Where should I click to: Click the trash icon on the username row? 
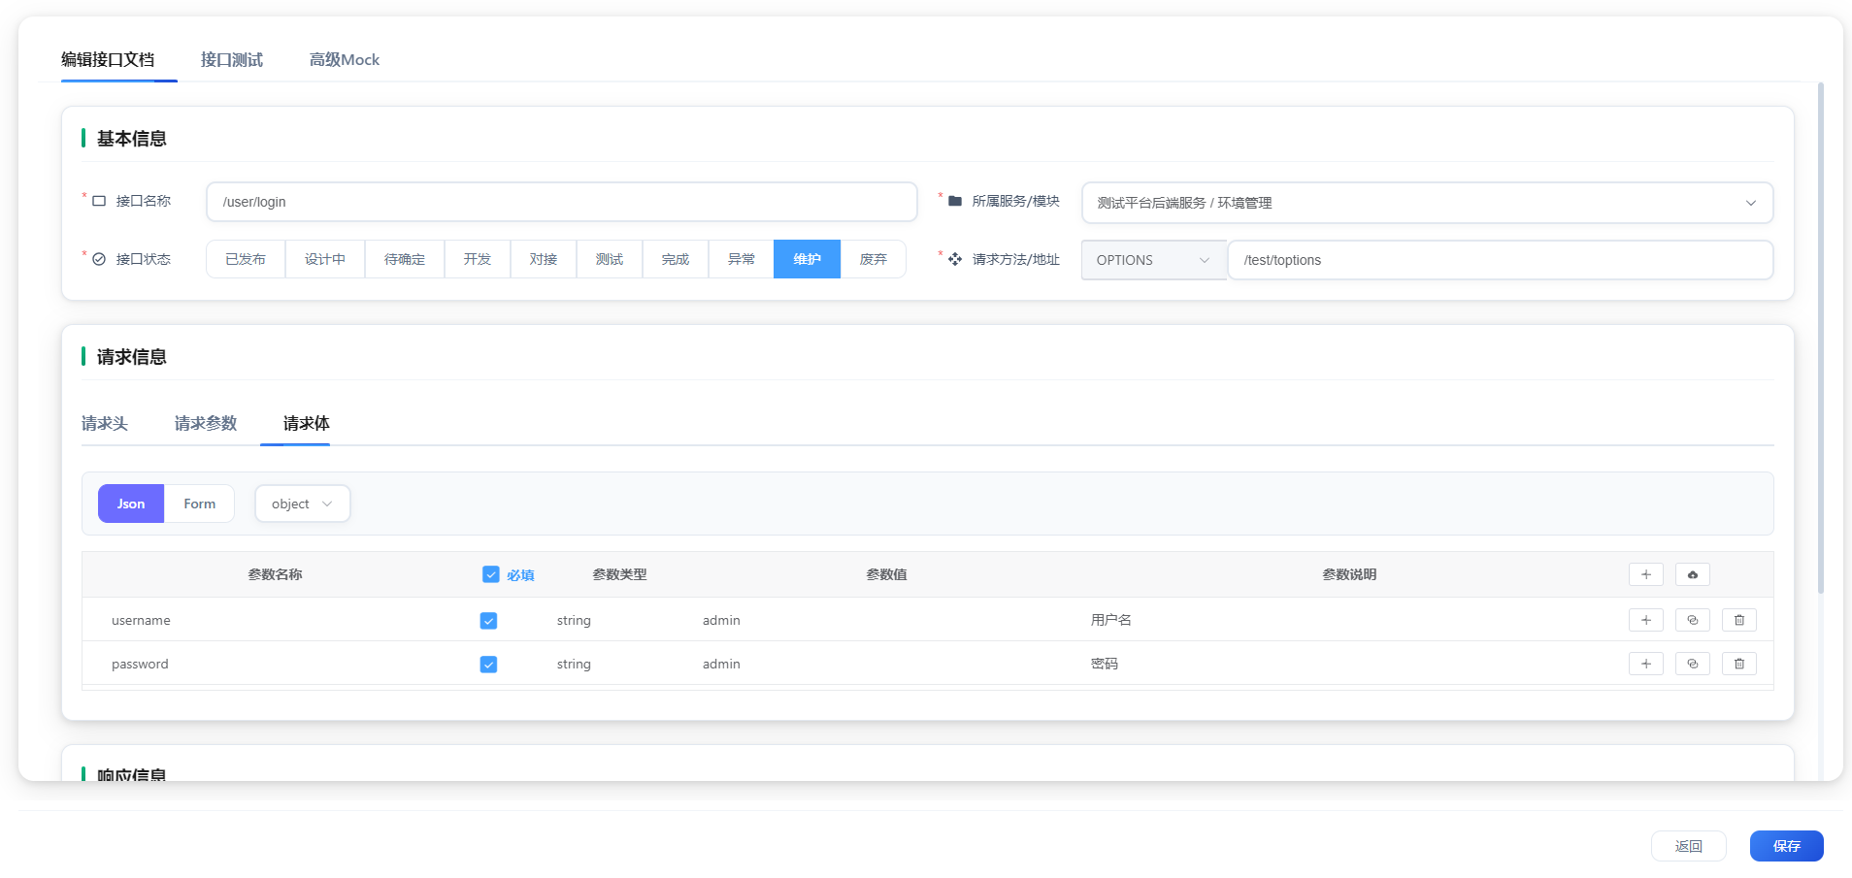point(1738,619)
